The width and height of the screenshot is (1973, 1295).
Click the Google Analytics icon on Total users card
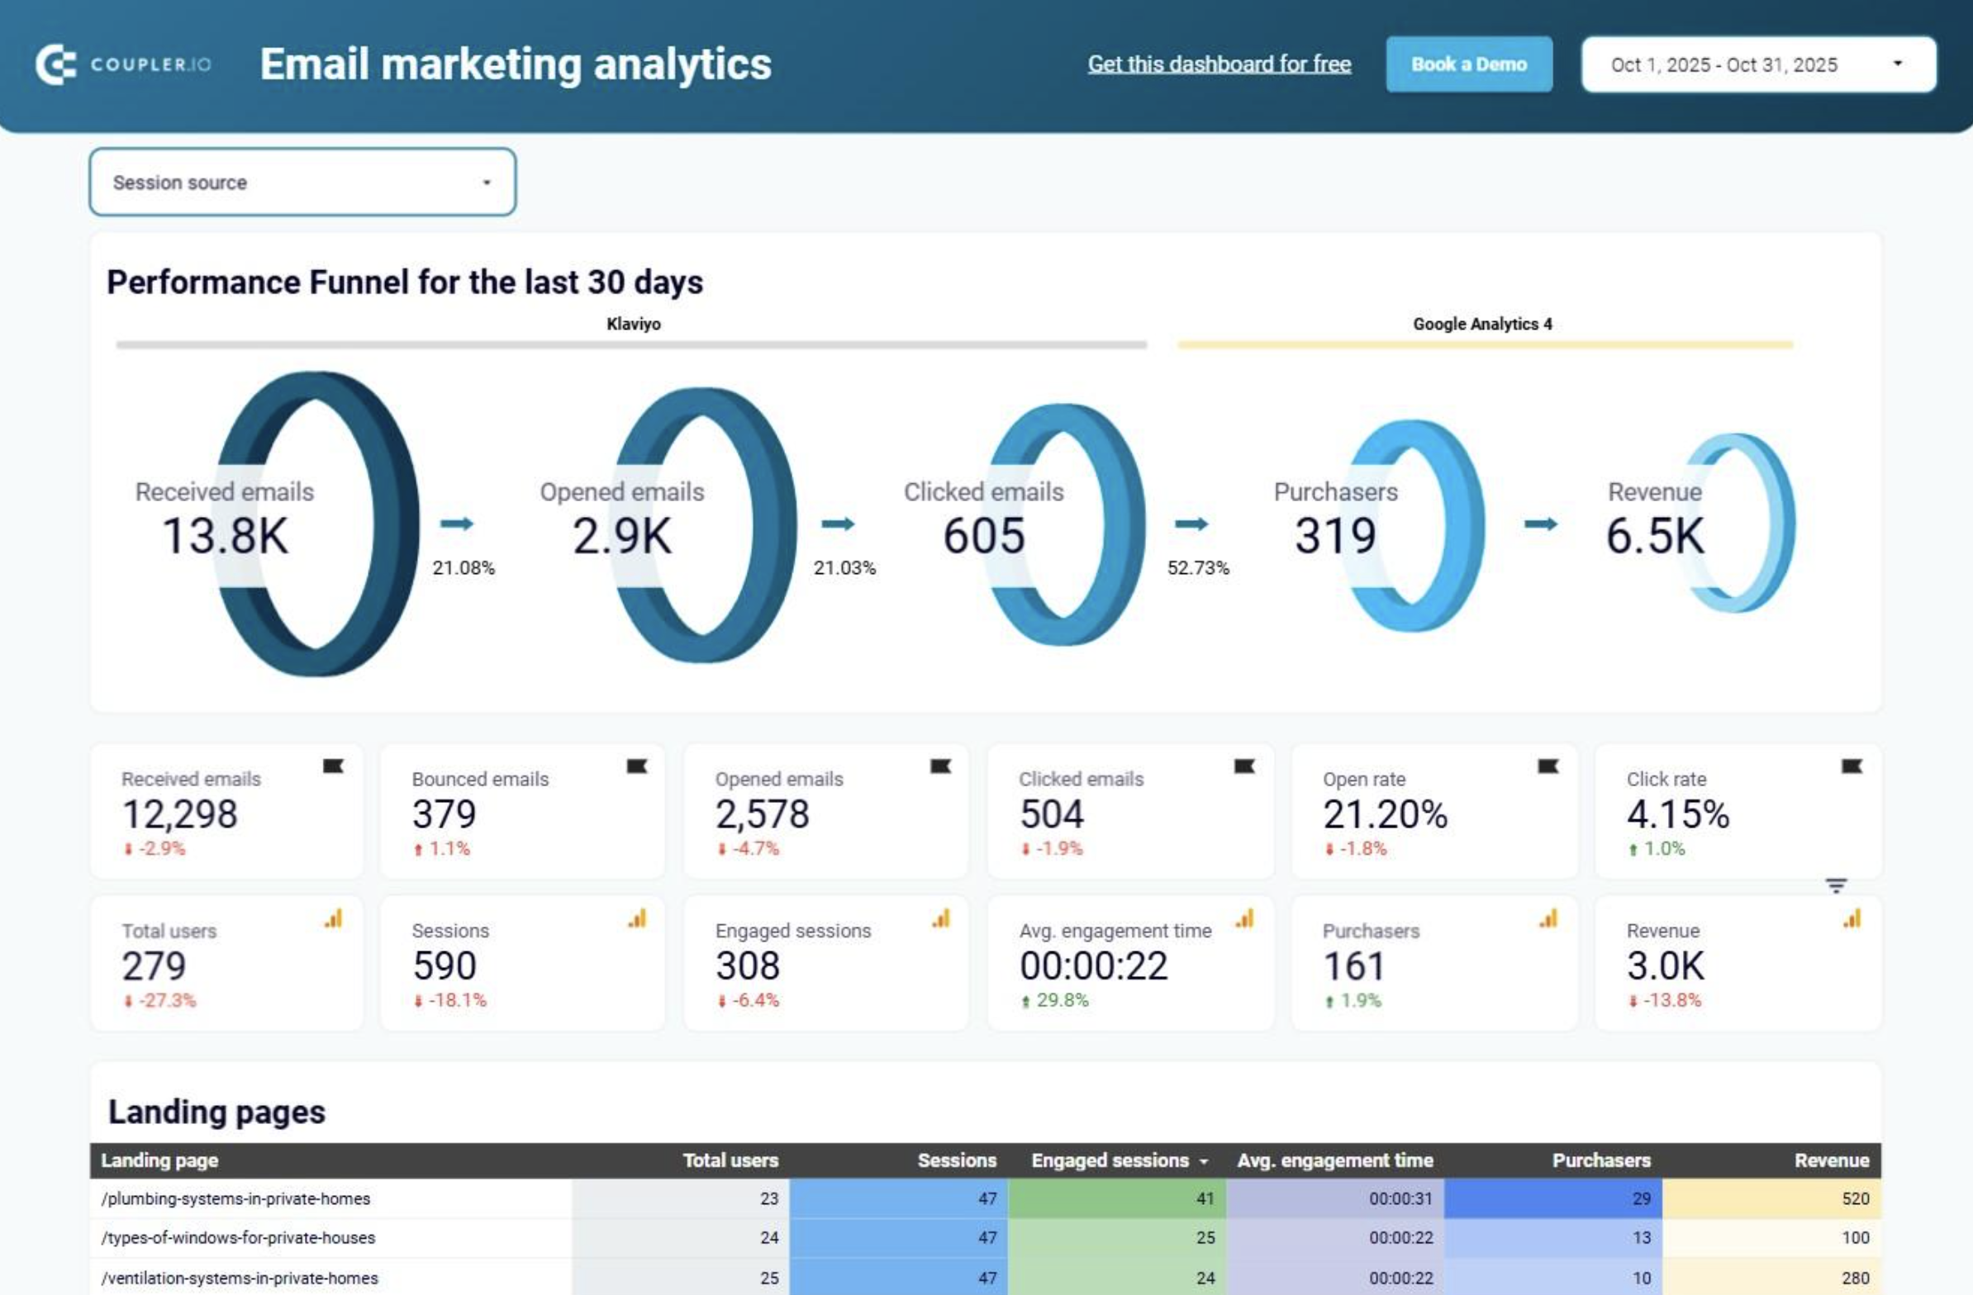coord(332,919)
